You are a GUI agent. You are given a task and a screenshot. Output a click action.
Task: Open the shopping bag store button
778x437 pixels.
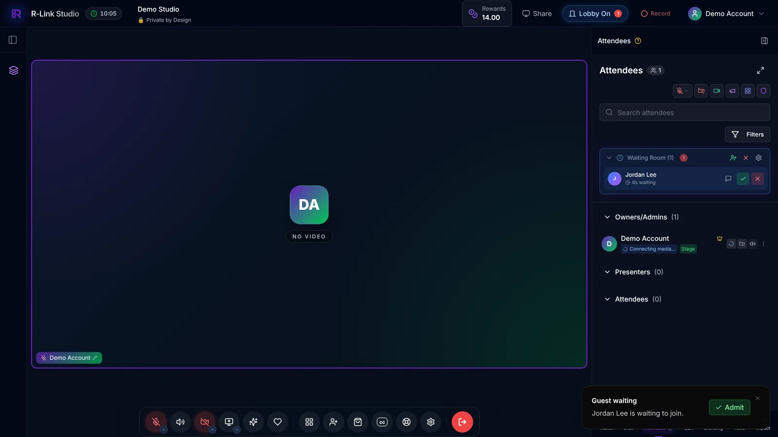coord(358,422)
